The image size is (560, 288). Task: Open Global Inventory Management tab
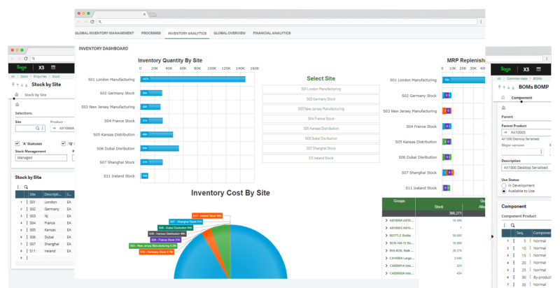104,33
